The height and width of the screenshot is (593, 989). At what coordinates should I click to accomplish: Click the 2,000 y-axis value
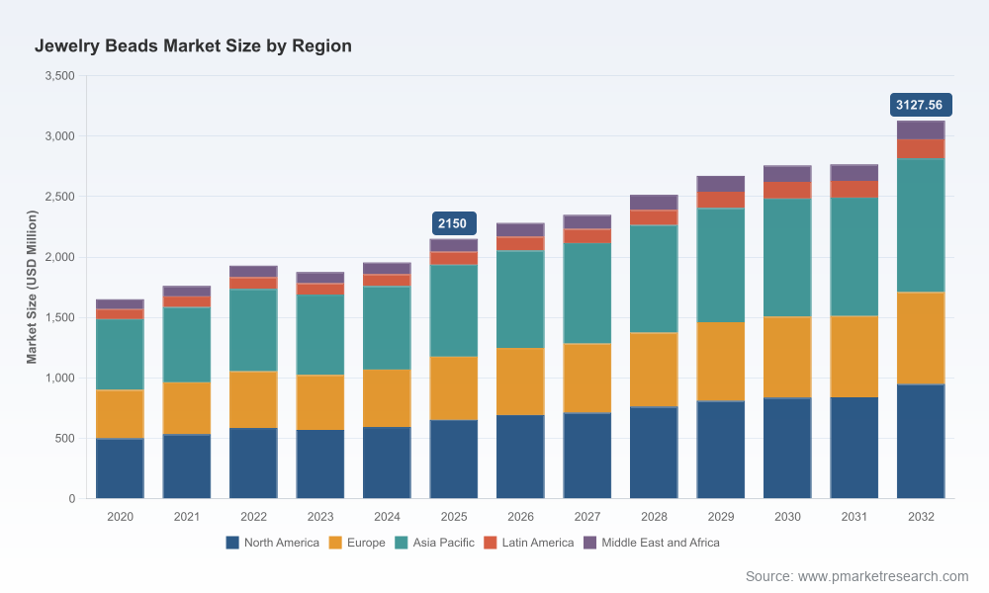click(60, 257)
